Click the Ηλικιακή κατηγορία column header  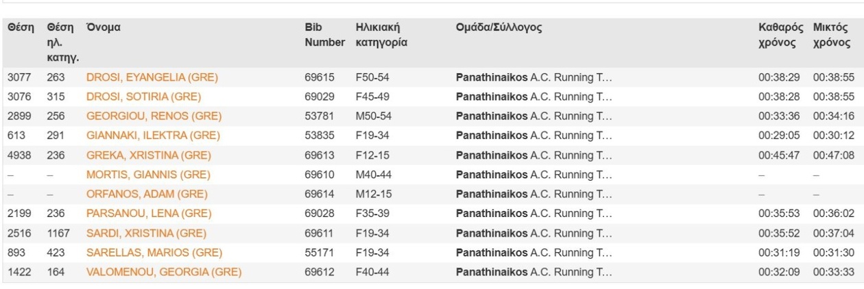click(x=381, y=35)
